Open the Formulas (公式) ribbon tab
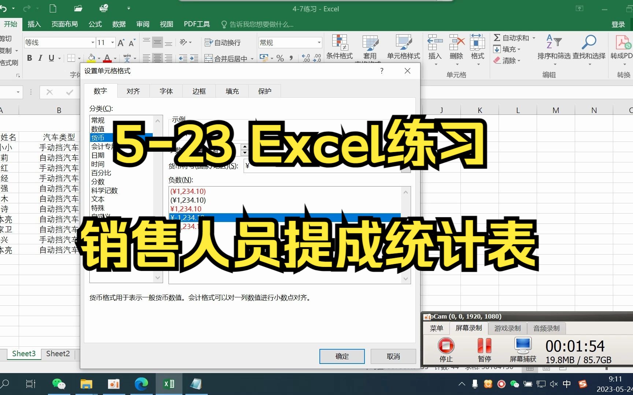 click(x=95, y=24)
